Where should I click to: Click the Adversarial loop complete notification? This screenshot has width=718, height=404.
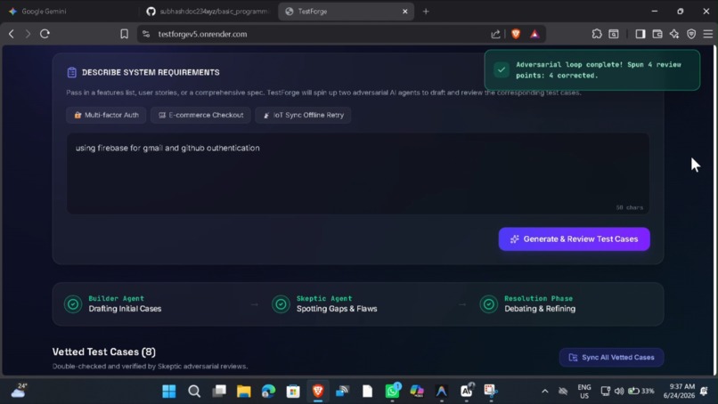click(592, 70)
